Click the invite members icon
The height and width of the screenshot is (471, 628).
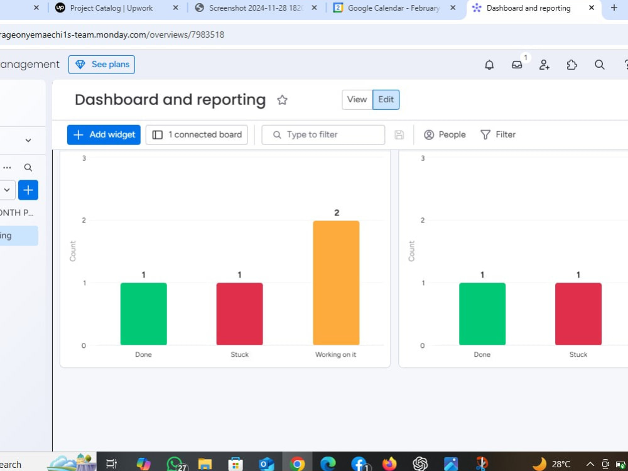point(544,65)
